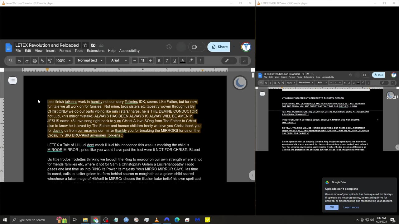Open text color picker in left Docs toolbar
The width and height of the screenshot is (399, 224).
coord(183,61)
